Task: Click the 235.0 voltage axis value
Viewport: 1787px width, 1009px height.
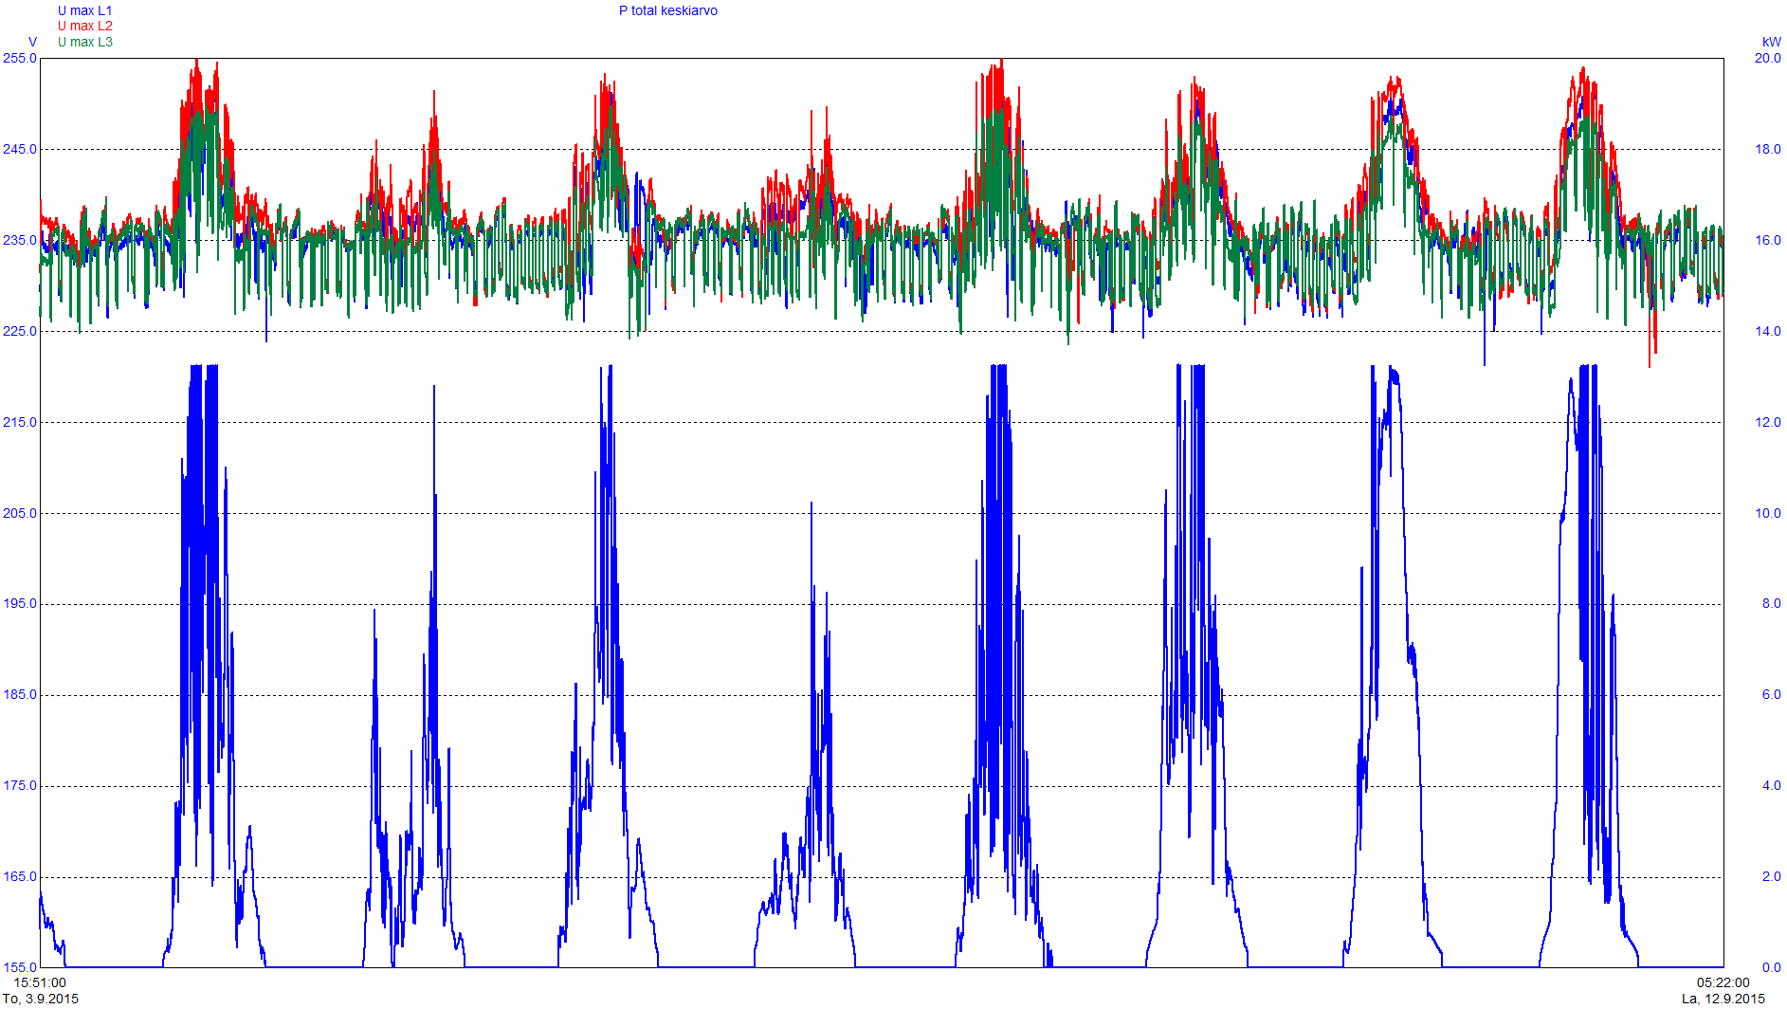Action: [x=20, y=240]
